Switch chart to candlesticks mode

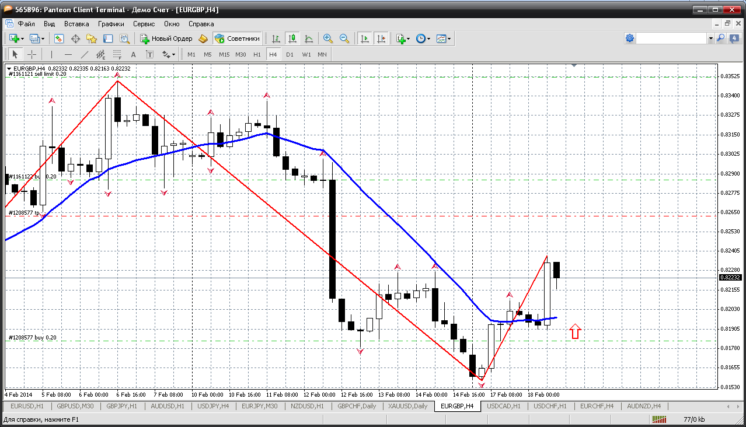pyautogui.click(x=292, y=38)
